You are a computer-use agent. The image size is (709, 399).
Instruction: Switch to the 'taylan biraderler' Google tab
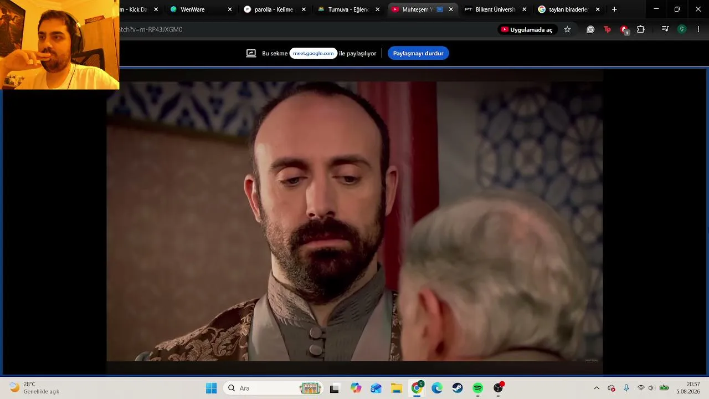[569, 9]
